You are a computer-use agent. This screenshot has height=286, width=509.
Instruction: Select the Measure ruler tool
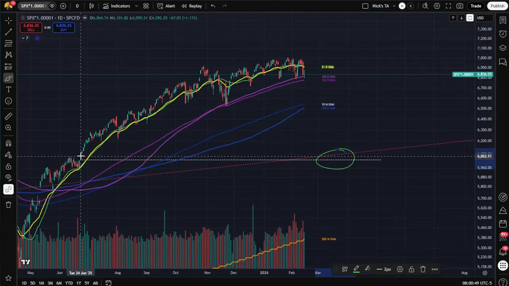click(8, 116)
